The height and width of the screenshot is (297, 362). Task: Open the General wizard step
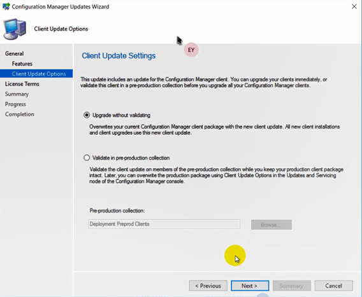pyautogui.click(x=14, y=53)
